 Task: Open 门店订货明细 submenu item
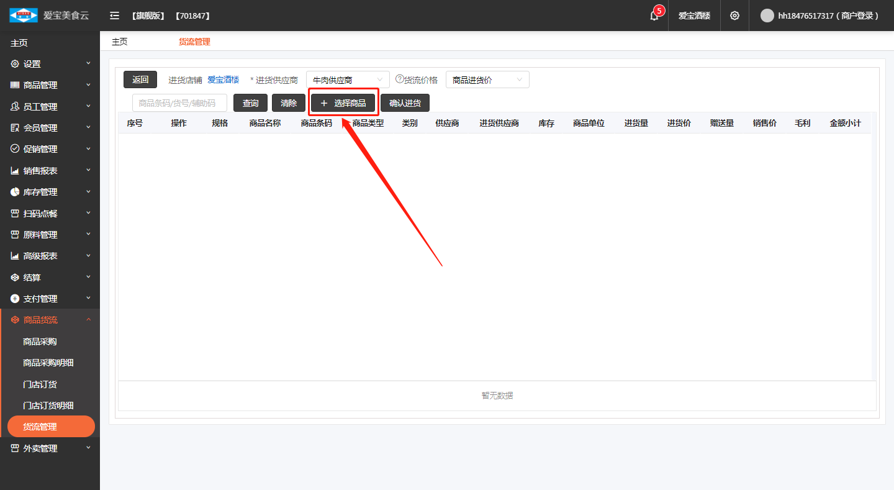coord(48,406)
